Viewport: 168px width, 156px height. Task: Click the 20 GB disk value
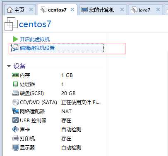point(68,93)
